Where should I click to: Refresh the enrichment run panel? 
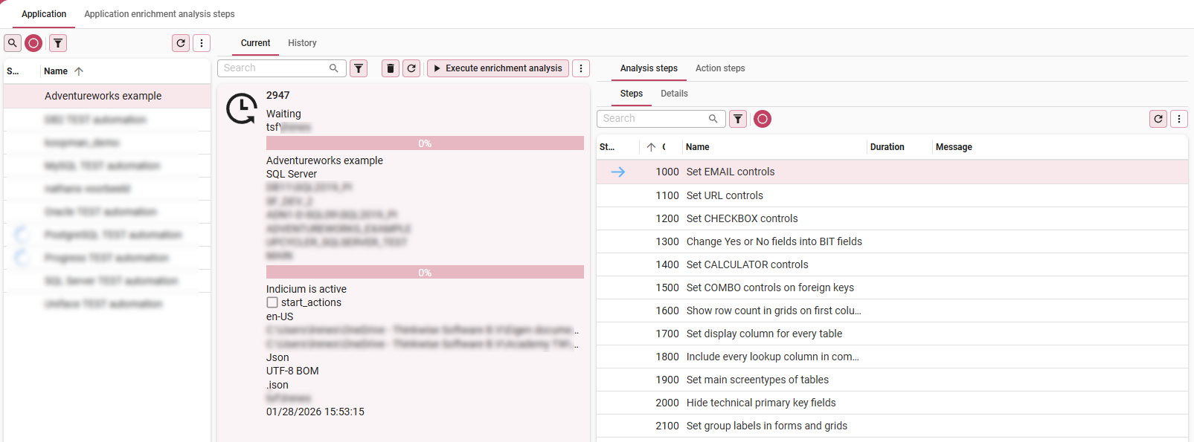point(411,68)
